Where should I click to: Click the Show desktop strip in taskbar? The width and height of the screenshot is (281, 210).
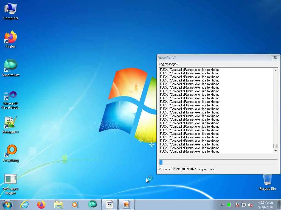pyautogui.click(x=279, y=205)
